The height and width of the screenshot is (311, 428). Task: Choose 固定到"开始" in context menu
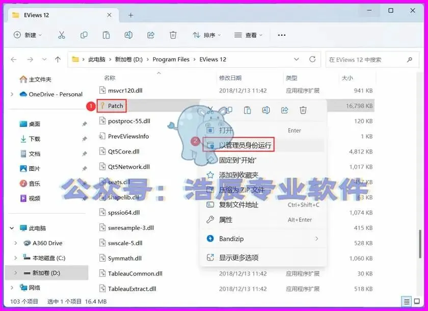click(x=263, y=160)
